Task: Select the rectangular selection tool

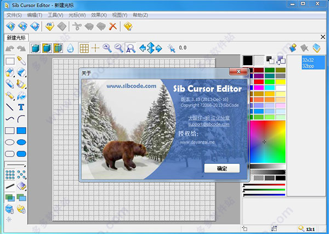Action: 10,61
